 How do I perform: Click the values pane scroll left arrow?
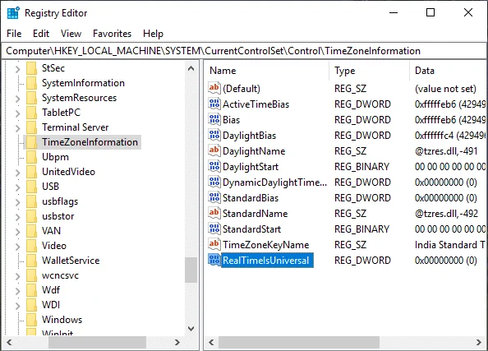[x=212, y=342]
